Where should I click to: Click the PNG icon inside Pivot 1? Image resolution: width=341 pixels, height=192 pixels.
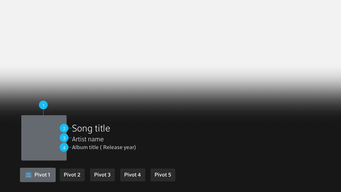29,175
